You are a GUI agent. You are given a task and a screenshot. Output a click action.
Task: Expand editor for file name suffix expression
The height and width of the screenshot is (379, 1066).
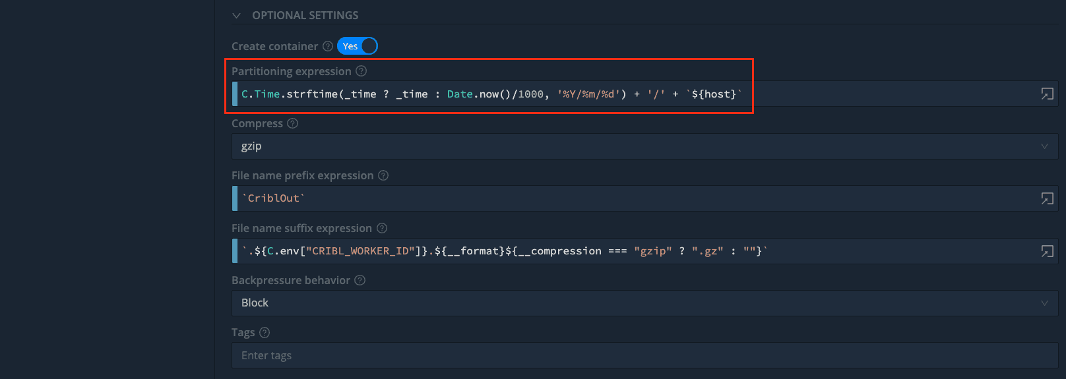coord(1047,251)
